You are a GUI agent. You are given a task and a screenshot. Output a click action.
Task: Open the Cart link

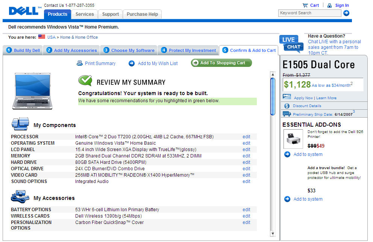pyautogui.click(x=314, y=5)
